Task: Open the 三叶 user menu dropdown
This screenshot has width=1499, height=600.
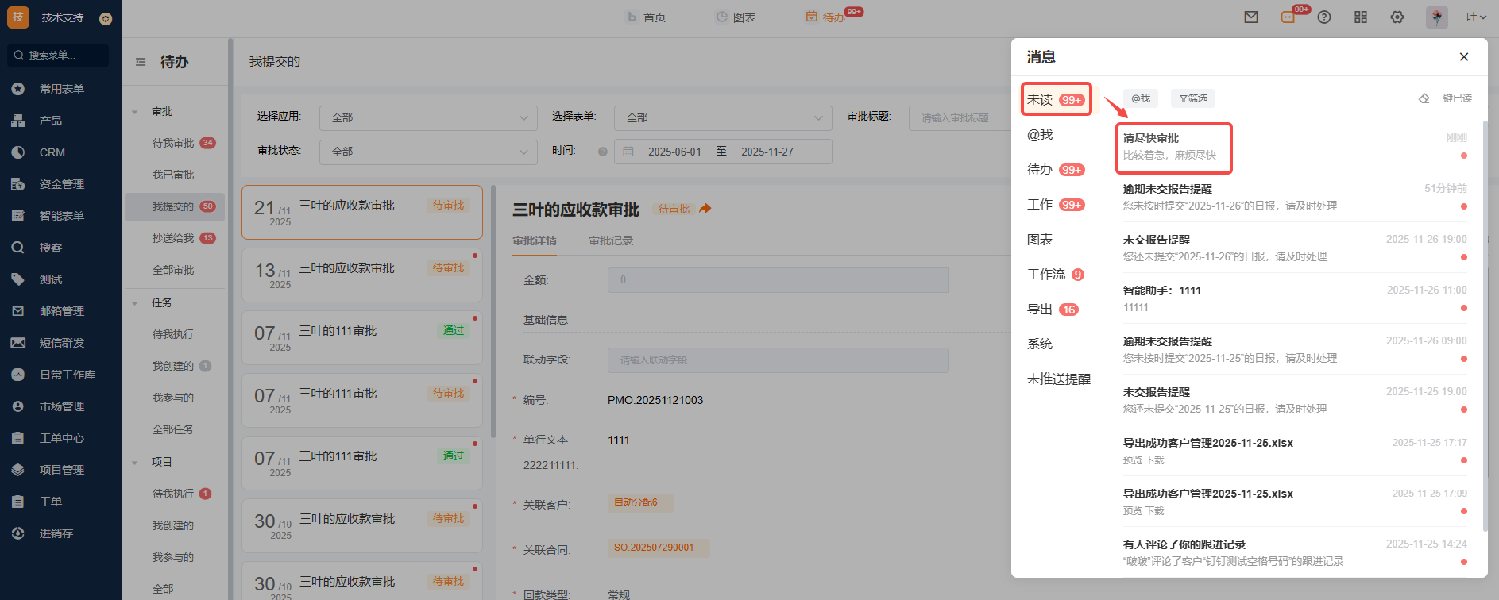Action: (1470, 17)
